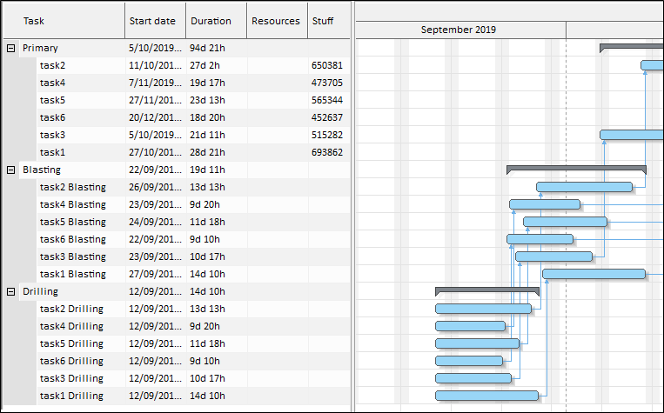Click the Stuff value 650381
Image resolution: width=664 pixels, height=413 pixels.
point(327,65)
